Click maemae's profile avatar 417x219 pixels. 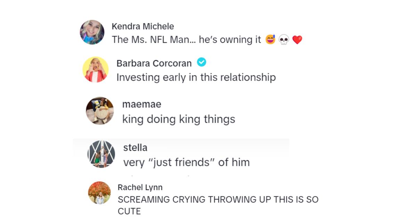pyautogui.click(x=100, y=111)
